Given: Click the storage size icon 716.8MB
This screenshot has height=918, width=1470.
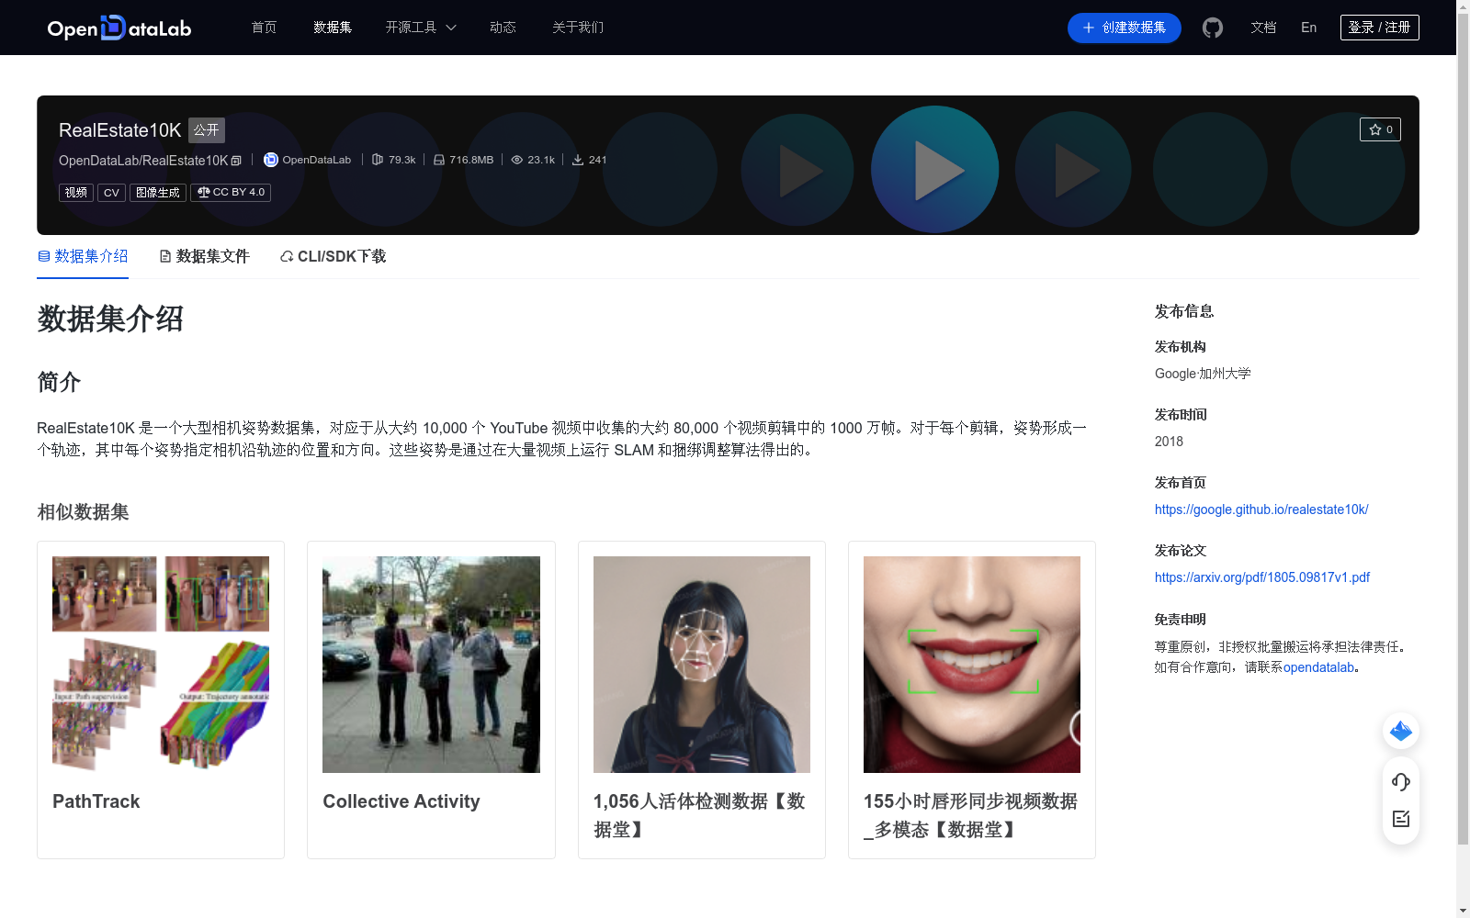Looking at the screenshot, I should [439, 160].
